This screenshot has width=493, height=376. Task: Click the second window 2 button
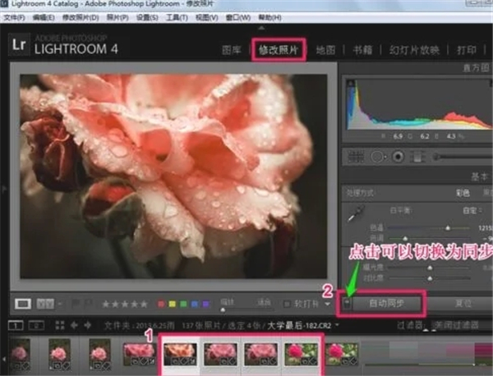(36, 326)
